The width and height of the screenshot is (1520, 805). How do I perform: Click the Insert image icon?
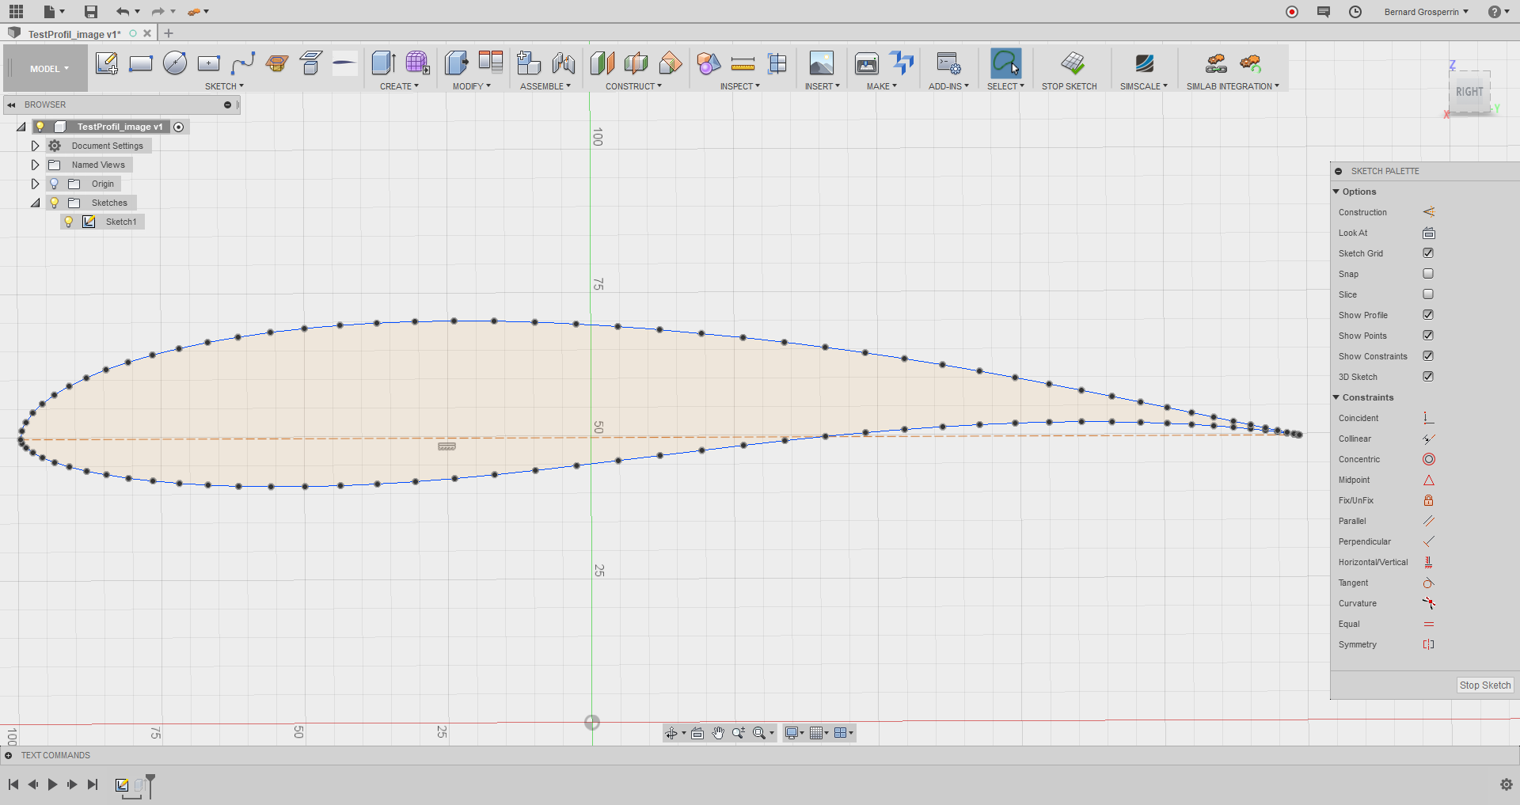(x=821, y=63)
